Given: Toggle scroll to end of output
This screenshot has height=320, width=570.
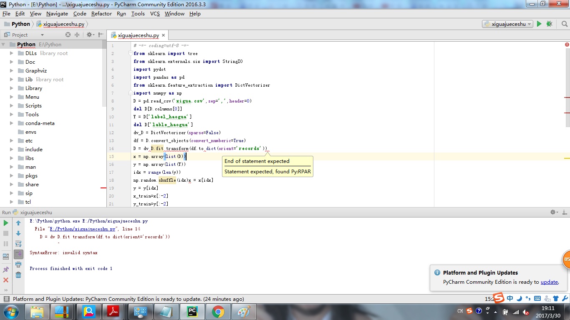Looking at the screenshot, I should pyautogui.click(x=18, y=254).
